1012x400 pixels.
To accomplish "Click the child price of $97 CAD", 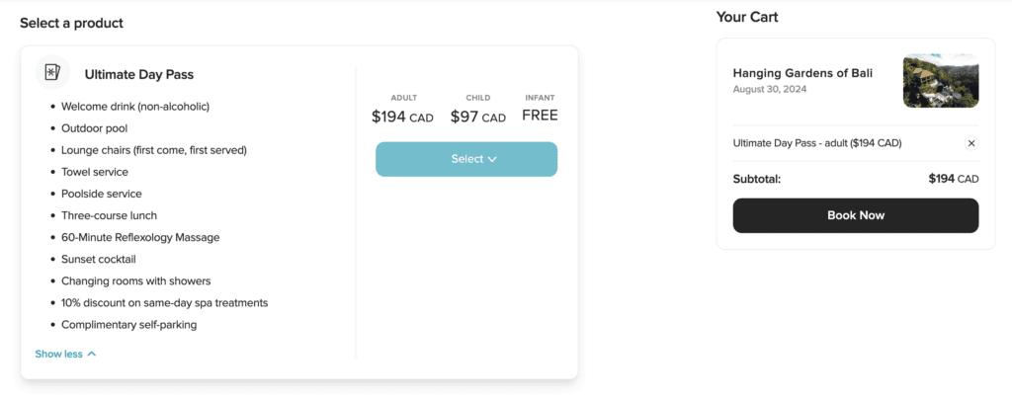I will 478,117.
